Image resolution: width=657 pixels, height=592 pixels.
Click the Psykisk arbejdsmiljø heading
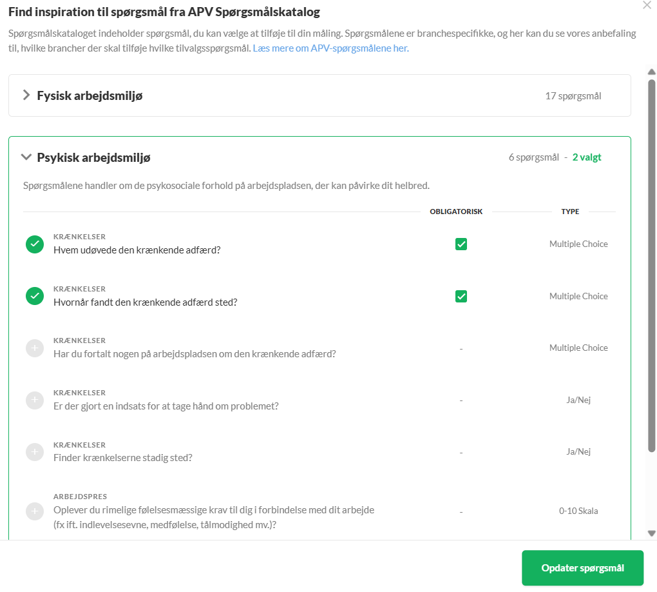(93, 158)
